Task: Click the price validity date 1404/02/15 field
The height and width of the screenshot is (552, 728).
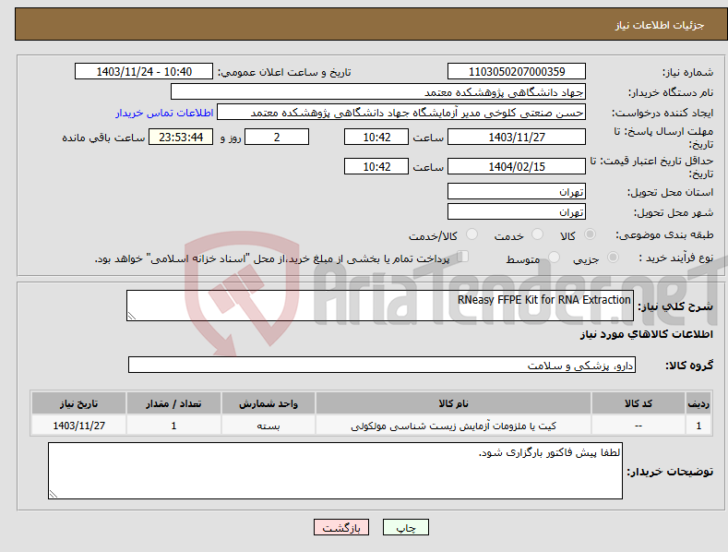Action: point(517,166)
